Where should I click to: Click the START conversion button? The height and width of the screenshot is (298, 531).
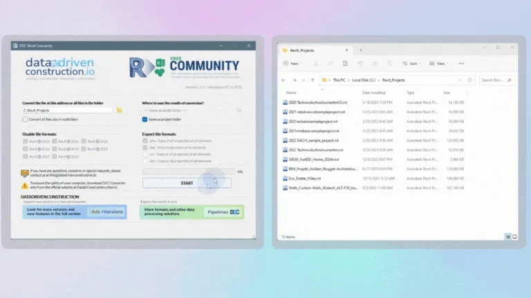pos(187,183)
